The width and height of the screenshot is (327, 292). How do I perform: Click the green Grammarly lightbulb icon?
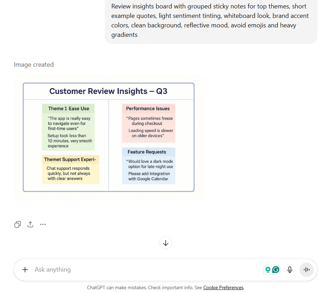268,270
